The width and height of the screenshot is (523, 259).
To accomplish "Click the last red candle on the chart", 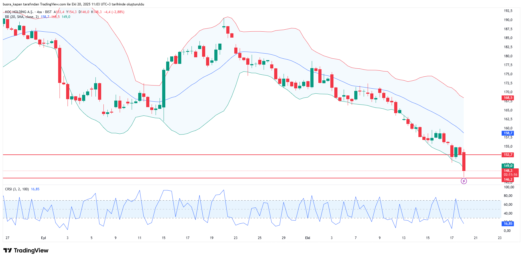I will point(464,162).
